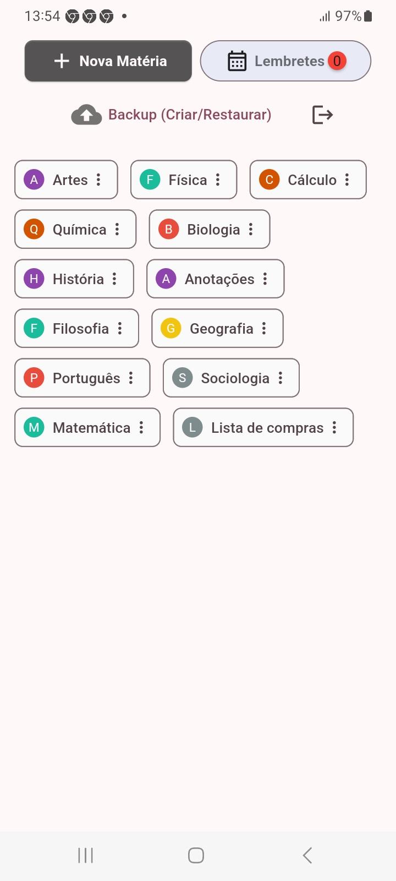
Task: Open options menu for Sociologia
Action: tap(280, 378)
